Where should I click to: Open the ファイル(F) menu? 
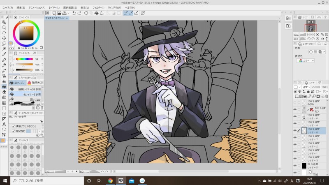(7, 7)
